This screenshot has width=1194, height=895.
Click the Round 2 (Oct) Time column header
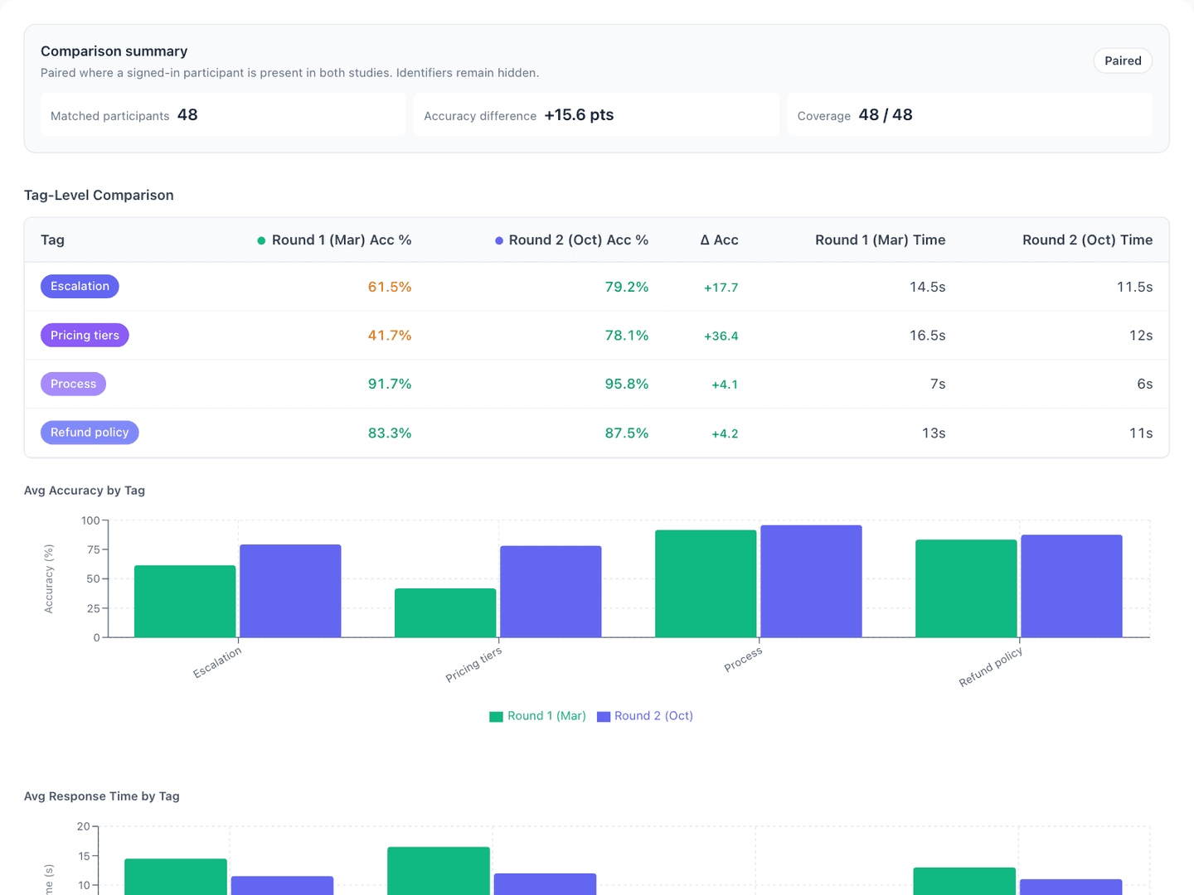1087,240
